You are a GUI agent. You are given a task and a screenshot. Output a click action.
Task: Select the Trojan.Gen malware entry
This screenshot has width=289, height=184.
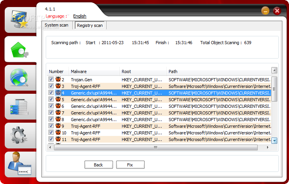coord(81,80)
